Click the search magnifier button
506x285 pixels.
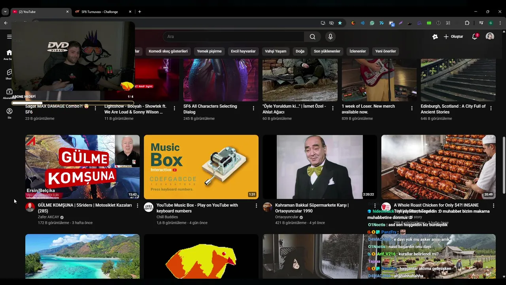coord(312,37)
